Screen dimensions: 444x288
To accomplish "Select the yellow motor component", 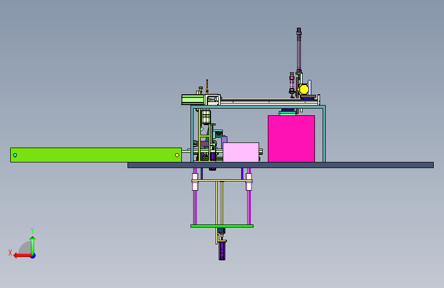I will click(303, 90).
